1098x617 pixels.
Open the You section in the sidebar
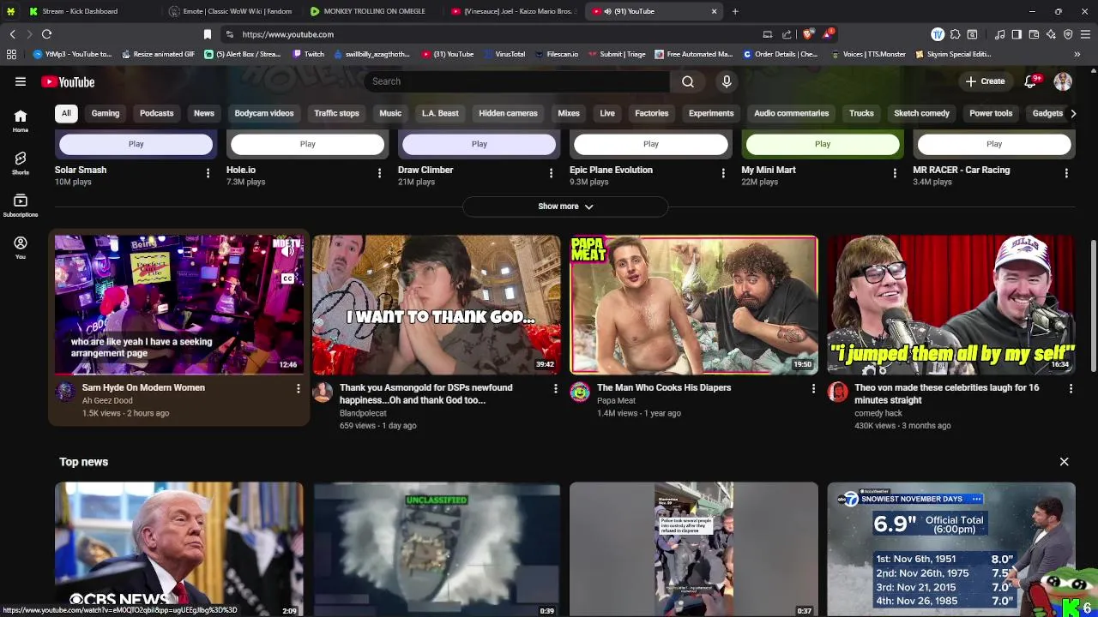point(21,248)
